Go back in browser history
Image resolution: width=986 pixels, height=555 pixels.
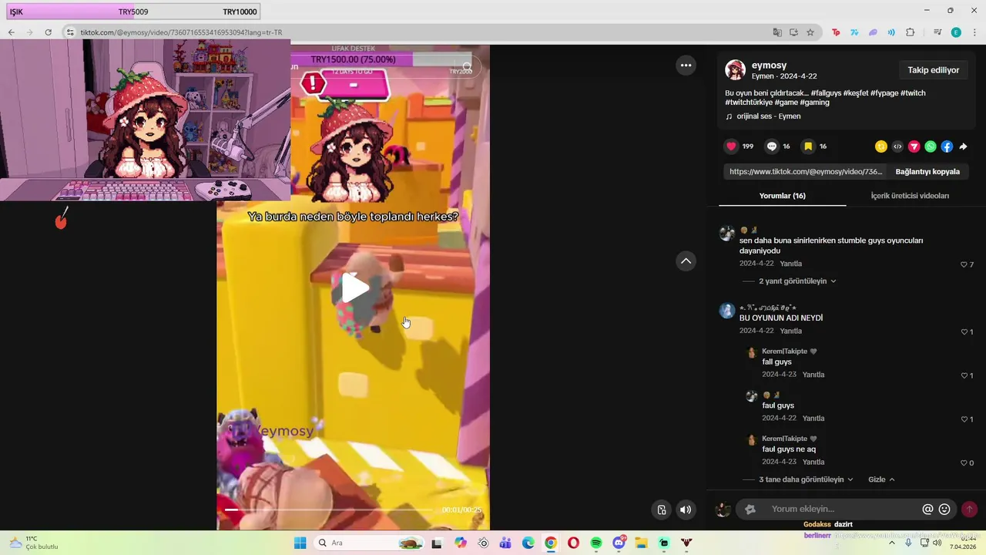point(11,32)
